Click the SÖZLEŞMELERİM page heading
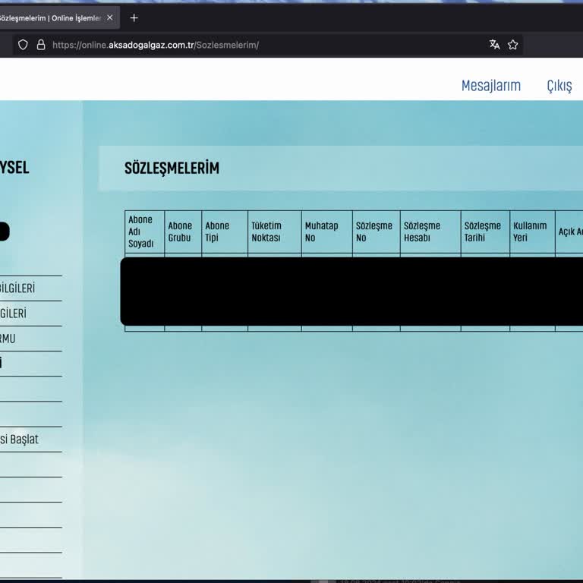The width and height of the screenshot is (583, 583). coord(172,168)
